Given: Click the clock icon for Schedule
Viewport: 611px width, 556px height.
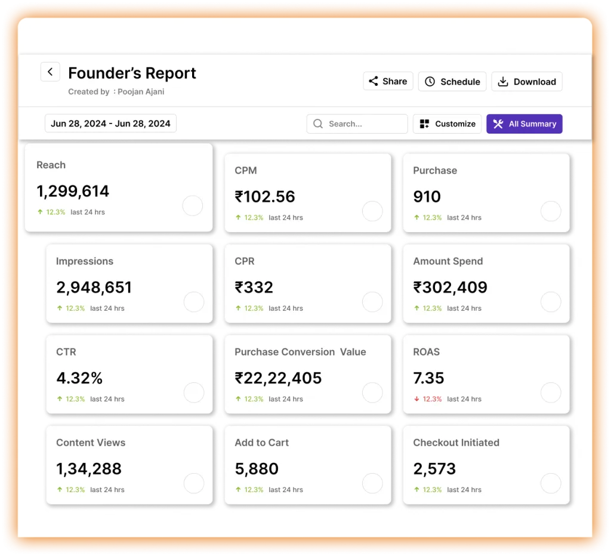Looking at the screenshot, I should [x=430, y=82].
